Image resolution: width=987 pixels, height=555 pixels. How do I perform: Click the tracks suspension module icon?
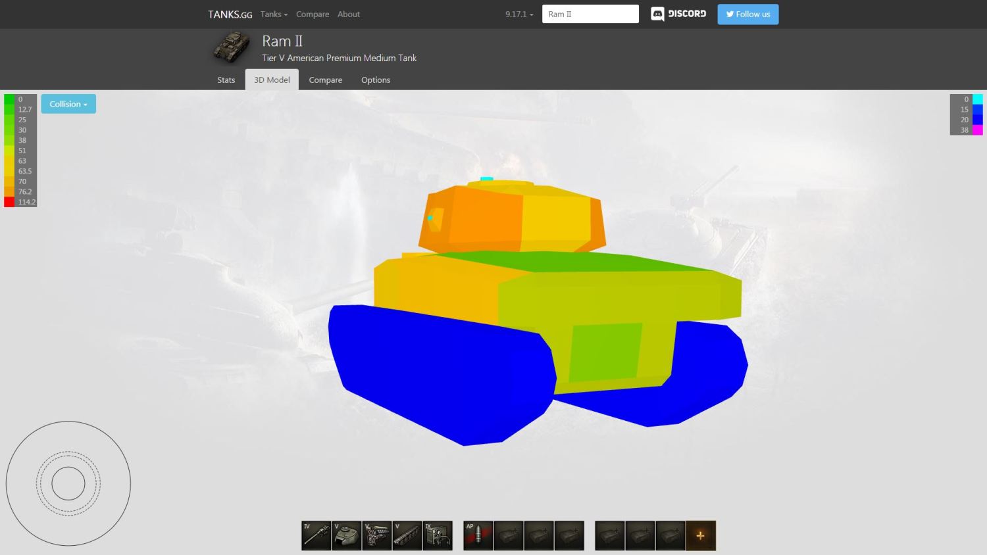[x=407, y=535]
